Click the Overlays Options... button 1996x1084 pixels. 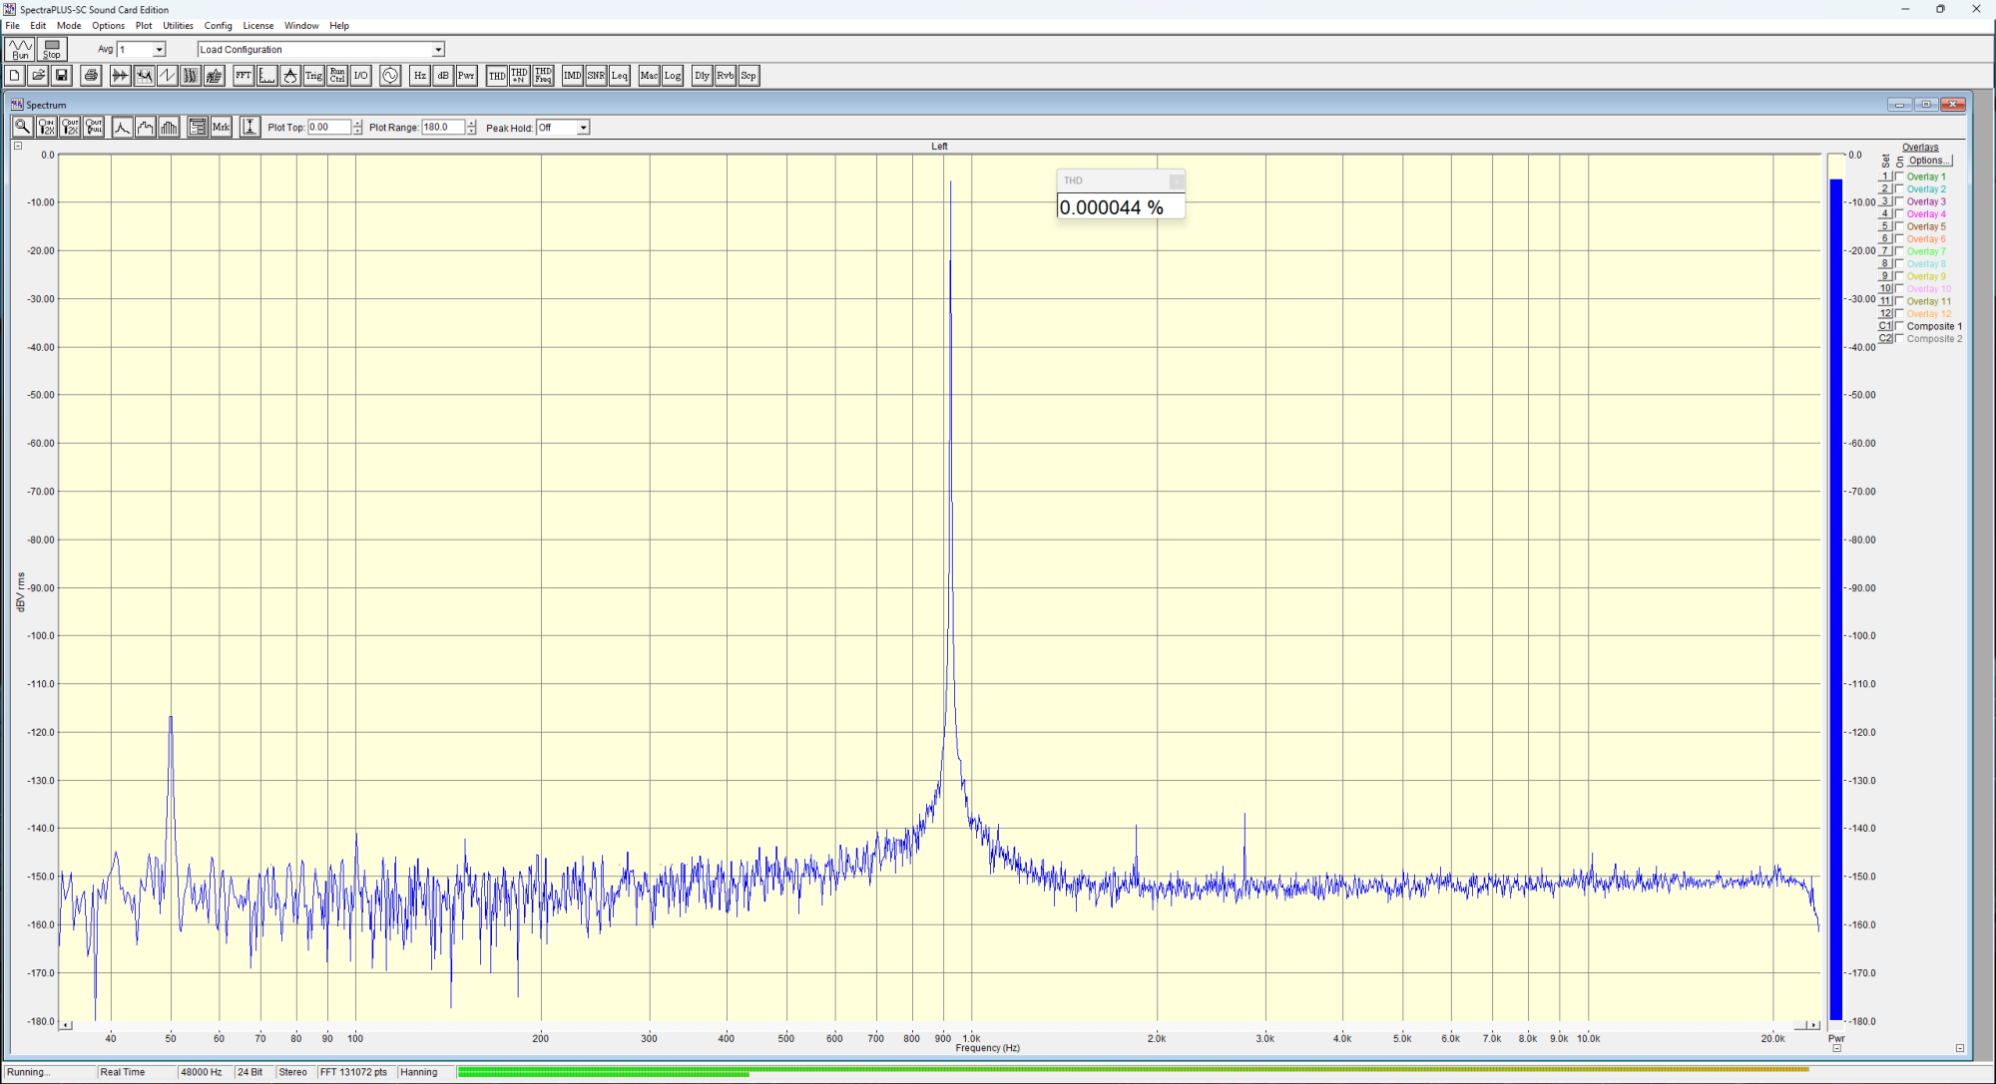click(x=1929, y=161)
